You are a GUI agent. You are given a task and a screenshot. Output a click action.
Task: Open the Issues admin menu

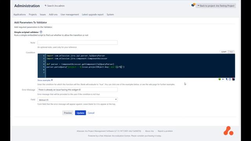point(43,14)
